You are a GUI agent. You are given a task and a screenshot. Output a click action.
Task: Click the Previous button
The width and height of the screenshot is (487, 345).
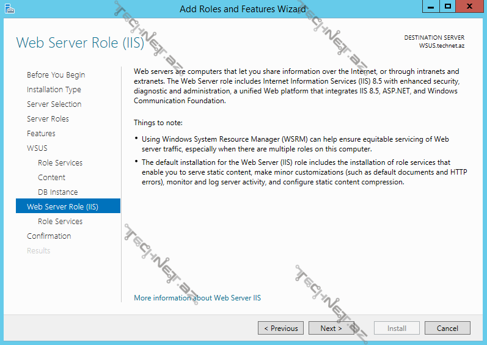click(280, 329)
